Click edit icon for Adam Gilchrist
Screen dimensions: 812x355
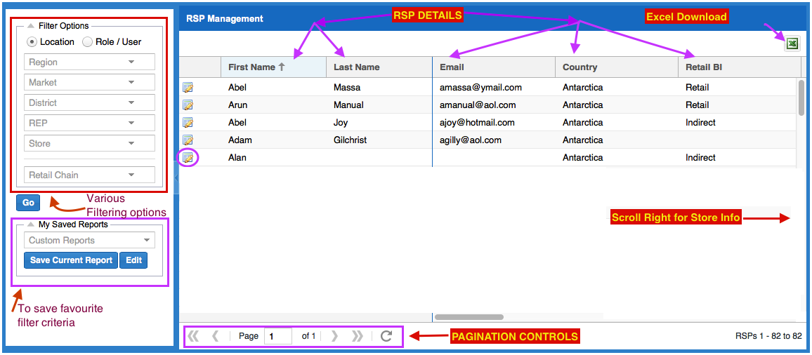coord(188,140)
